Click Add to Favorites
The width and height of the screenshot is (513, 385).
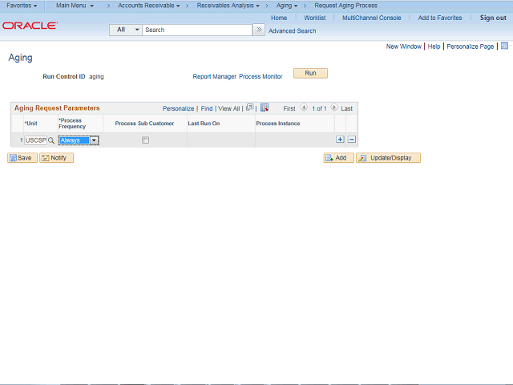(x=440, y=18)
